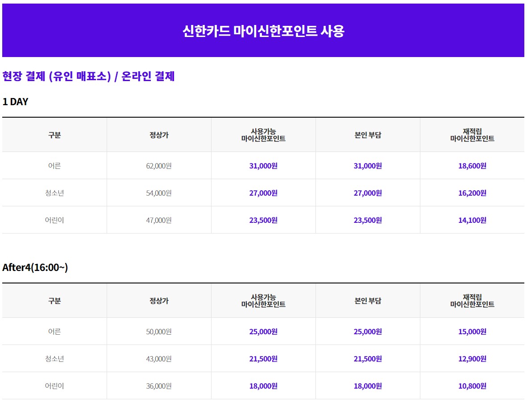Click the After4(16:00~) section heading
Screen dimensions: 527x406
coord(35,267)
